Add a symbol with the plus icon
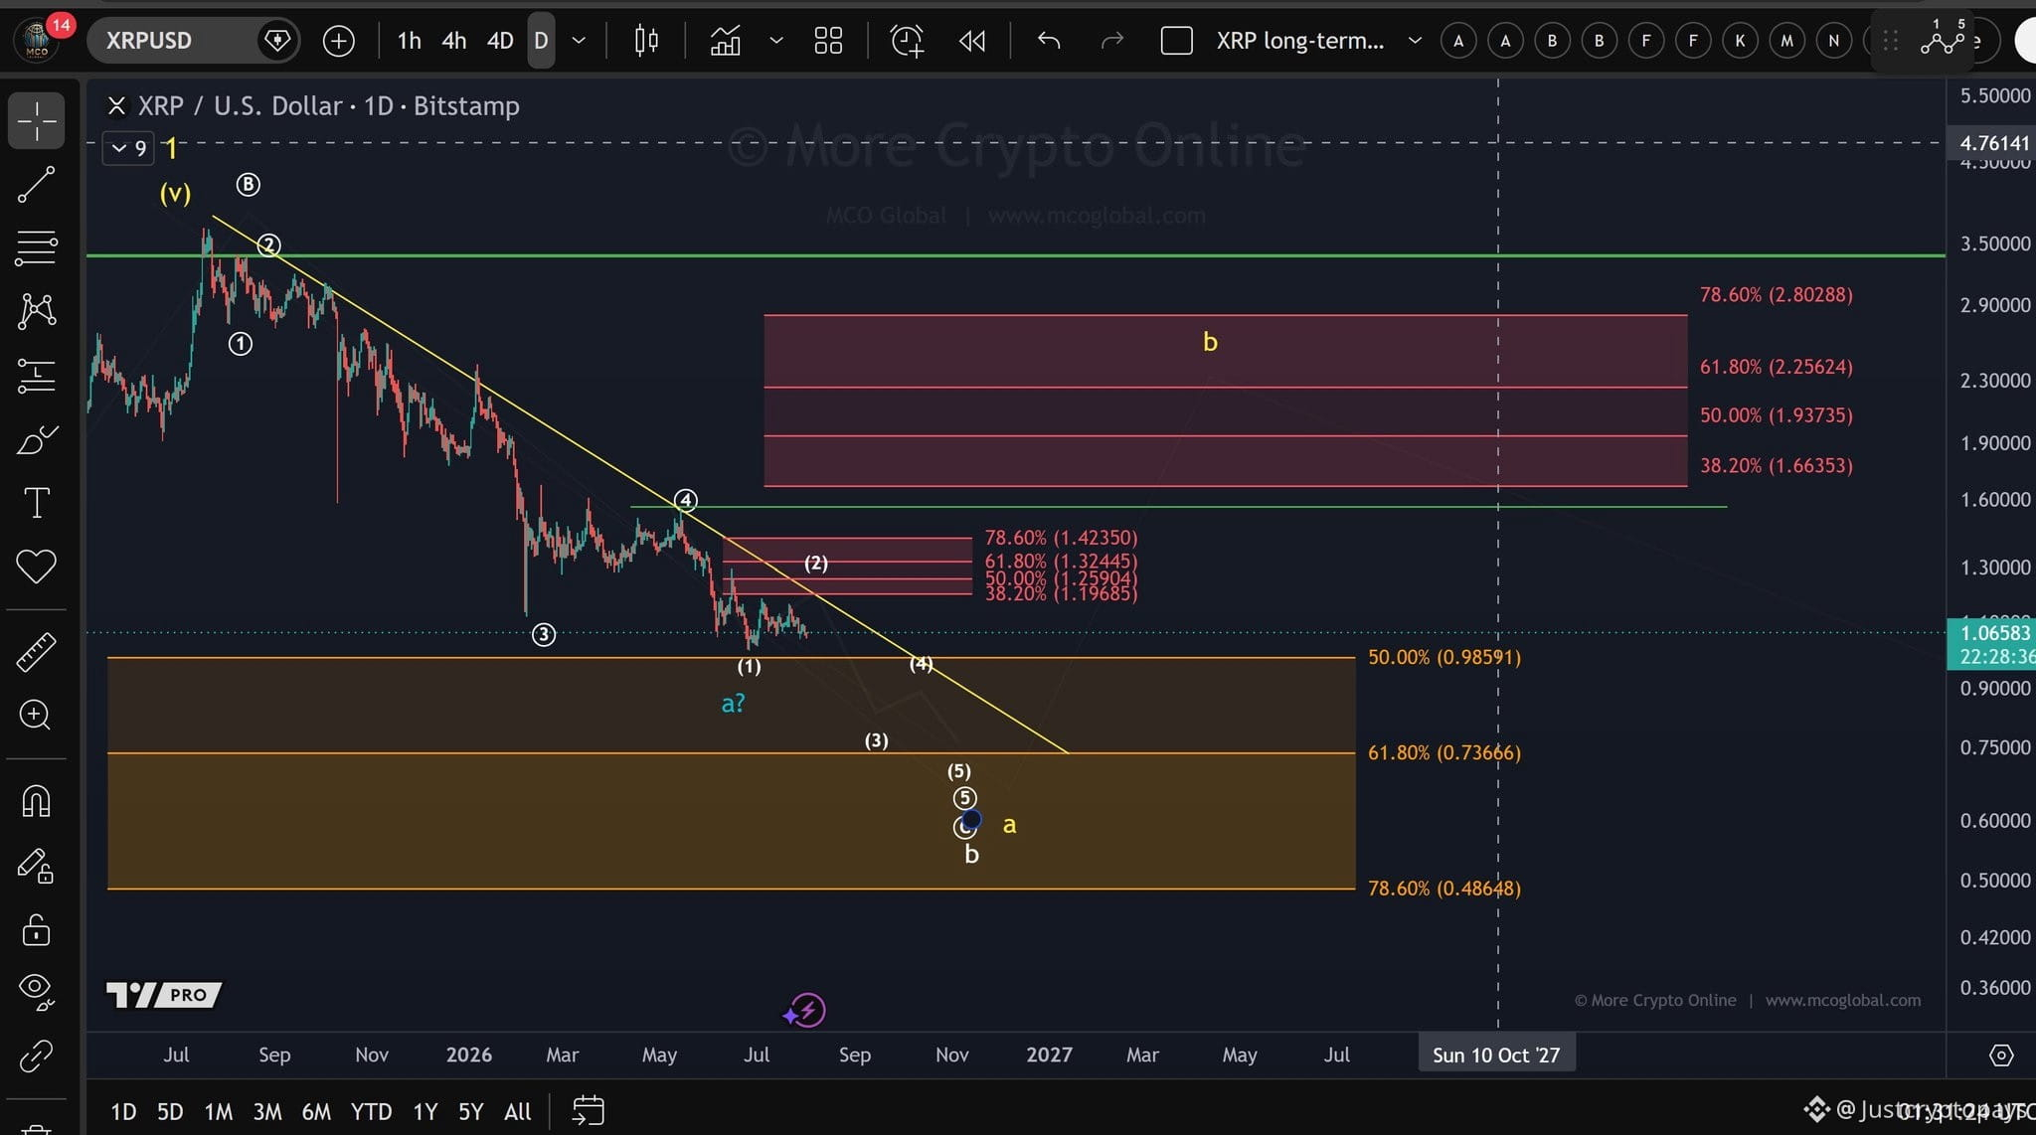 tap(339, 41)
